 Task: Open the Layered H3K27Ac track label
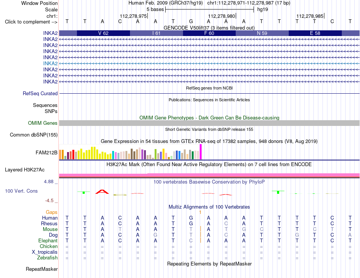pyautogui.click(x=25, y=170)
